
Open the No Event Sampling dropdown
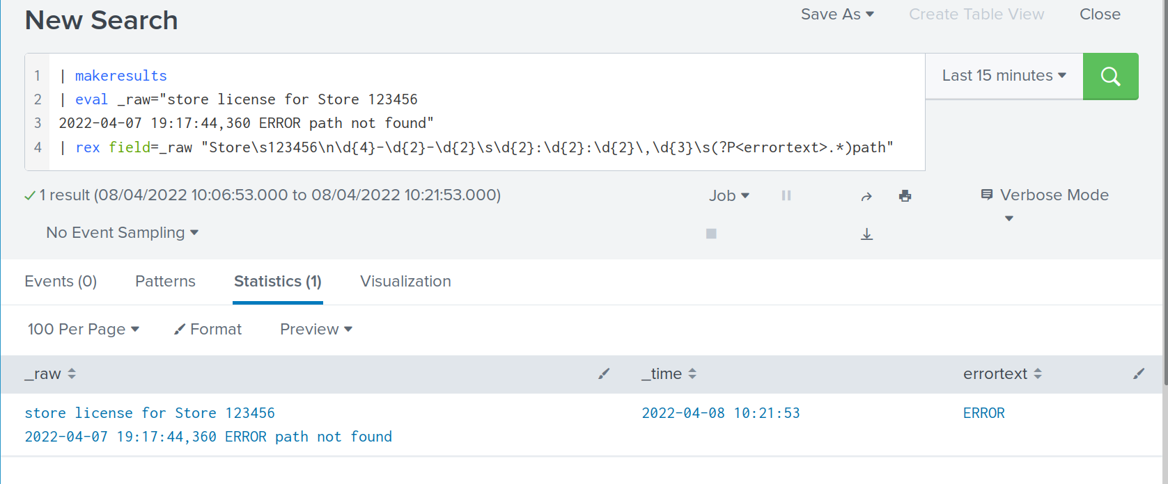122,233
